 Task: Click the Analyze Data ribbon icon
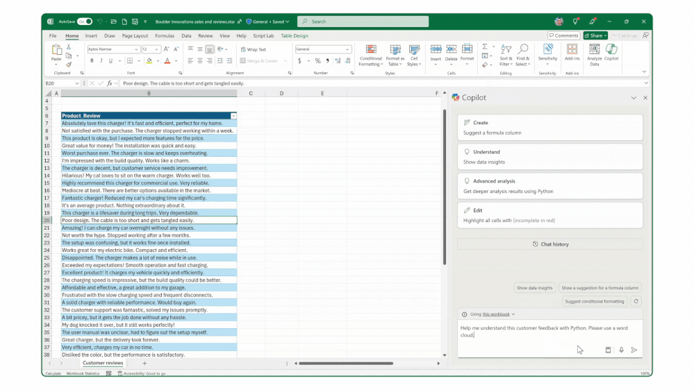pyautogui.click(x=595, y=54)
